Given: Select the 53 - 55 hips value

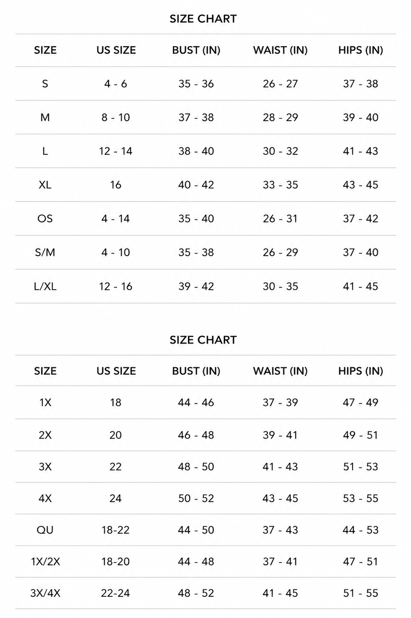Looking at the screenshot, I should pyautogui.click(x=360, y=499).
